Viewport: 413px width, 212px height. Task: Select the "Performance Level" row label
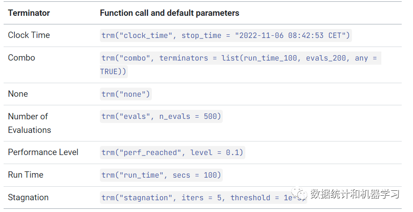[x=43, y=152]
